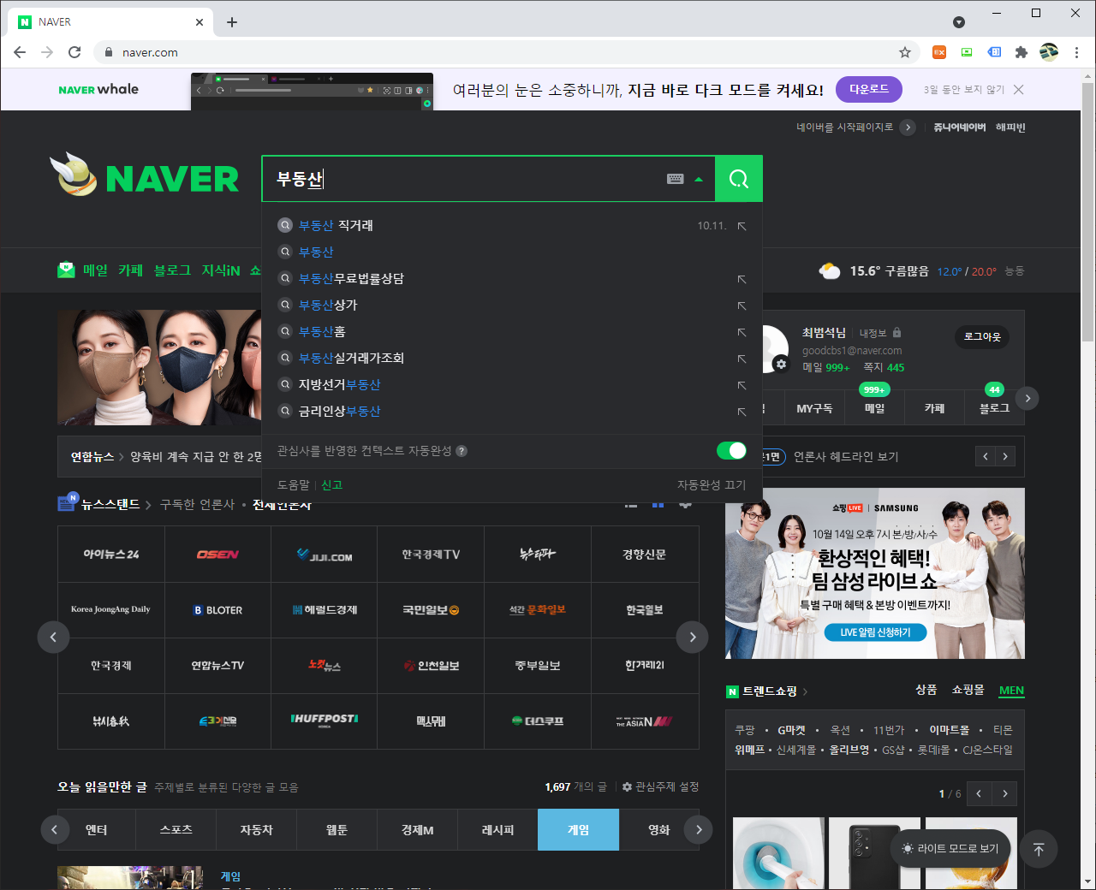Collapse the autocomplete list with the arrow

(x=699, y=180)
